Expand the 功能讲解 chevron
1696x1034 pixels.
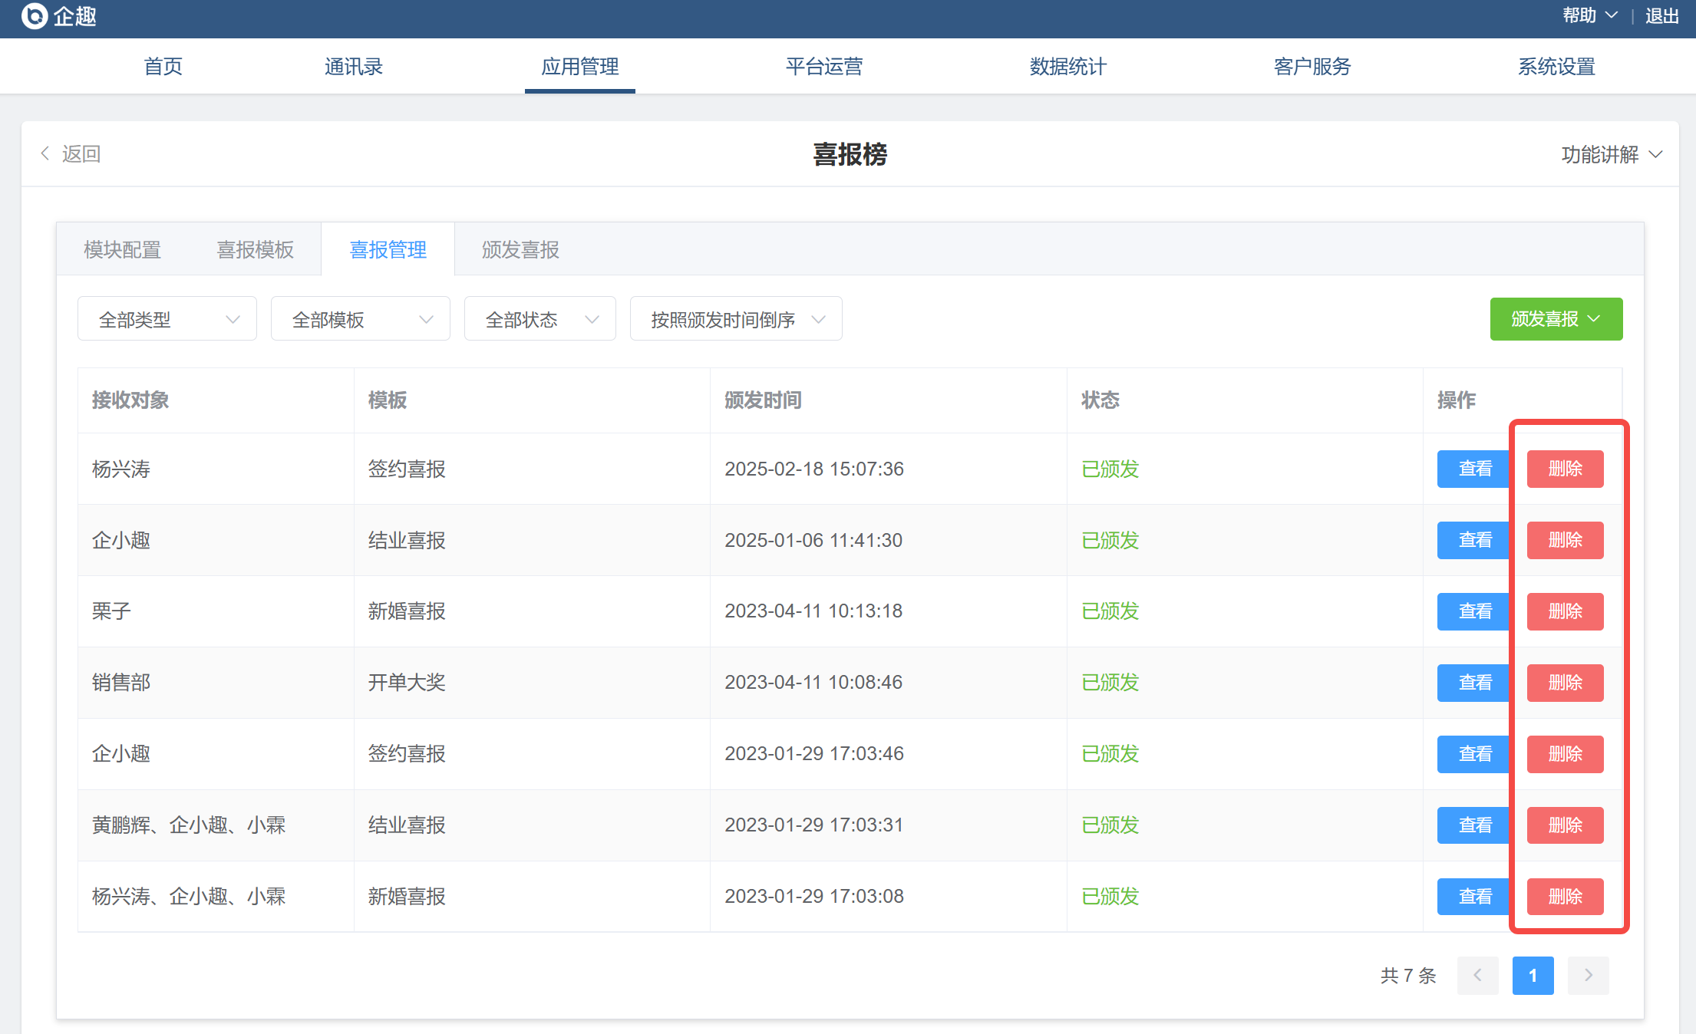pos(1656,154)
